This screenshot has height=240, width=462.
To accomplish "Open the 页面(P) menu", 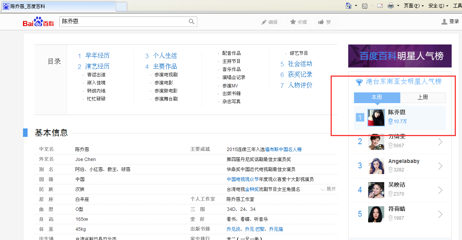I will [414, 6].
